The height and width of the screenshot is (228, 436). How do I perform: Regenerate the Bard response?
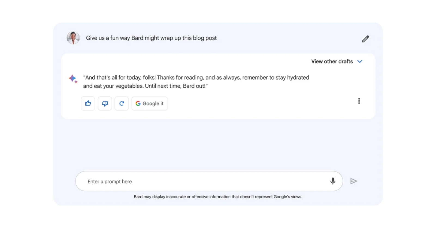(122, 103)
